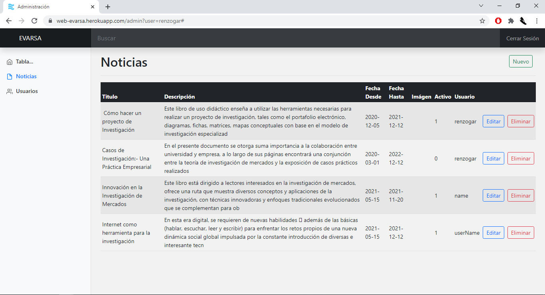
Task: Go back with the browser back arrow
Action: 9,21
